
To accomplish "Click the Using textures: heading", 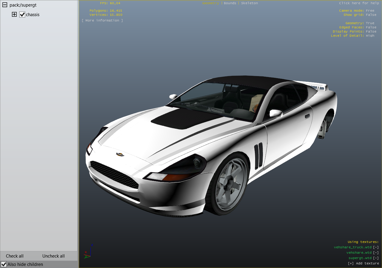I will pyautogui.click(x=363, y=242).
